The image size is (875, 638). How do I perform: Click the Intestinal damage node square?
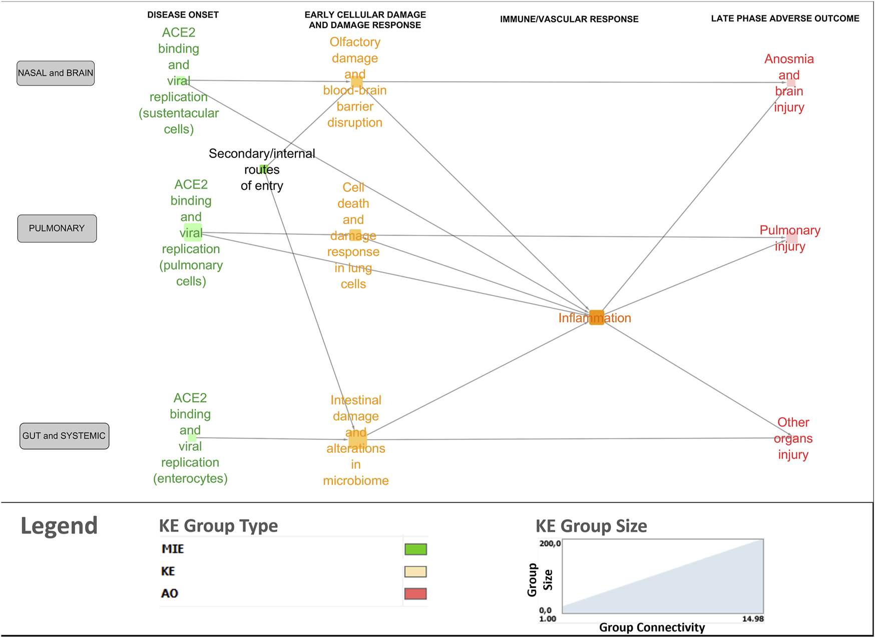(357, 440)
